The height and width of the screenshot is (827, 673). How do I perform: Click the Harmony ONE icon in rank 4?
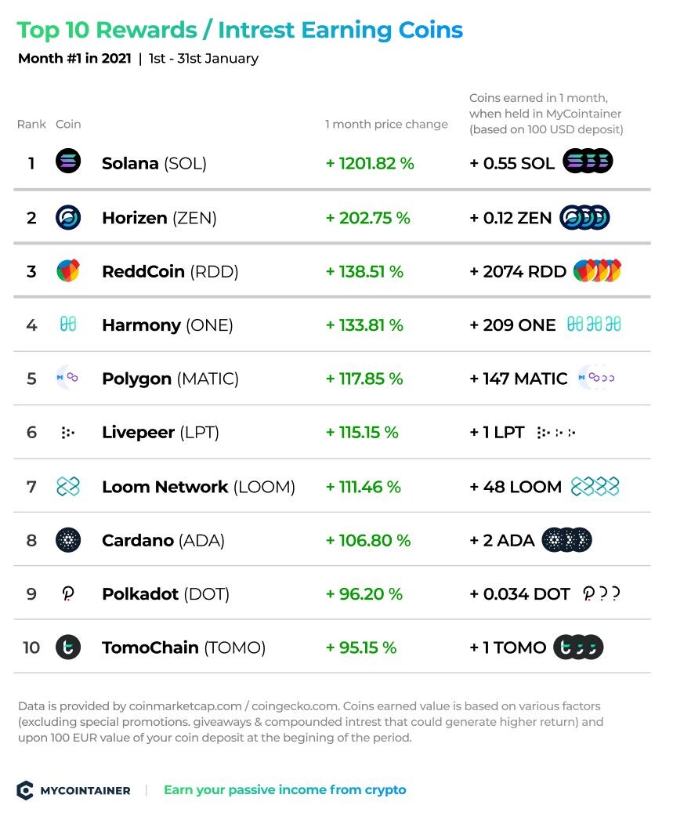pyautogui.click(x=68, y=324)
